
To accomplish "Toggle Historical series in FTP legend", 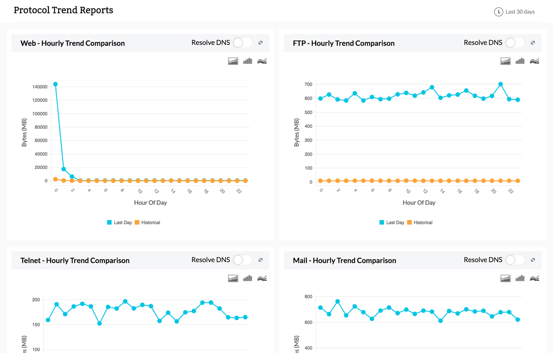I will click(x=423, y=223).
